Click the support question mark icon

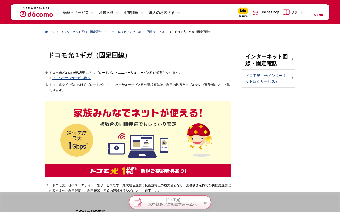click(x=286, y=12)
